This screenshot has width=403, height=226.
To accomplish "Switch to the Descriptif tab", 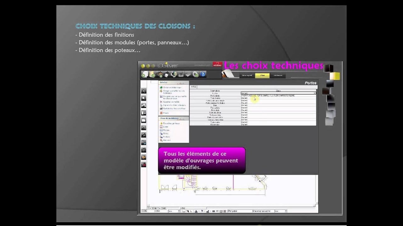I will [247, 75].
